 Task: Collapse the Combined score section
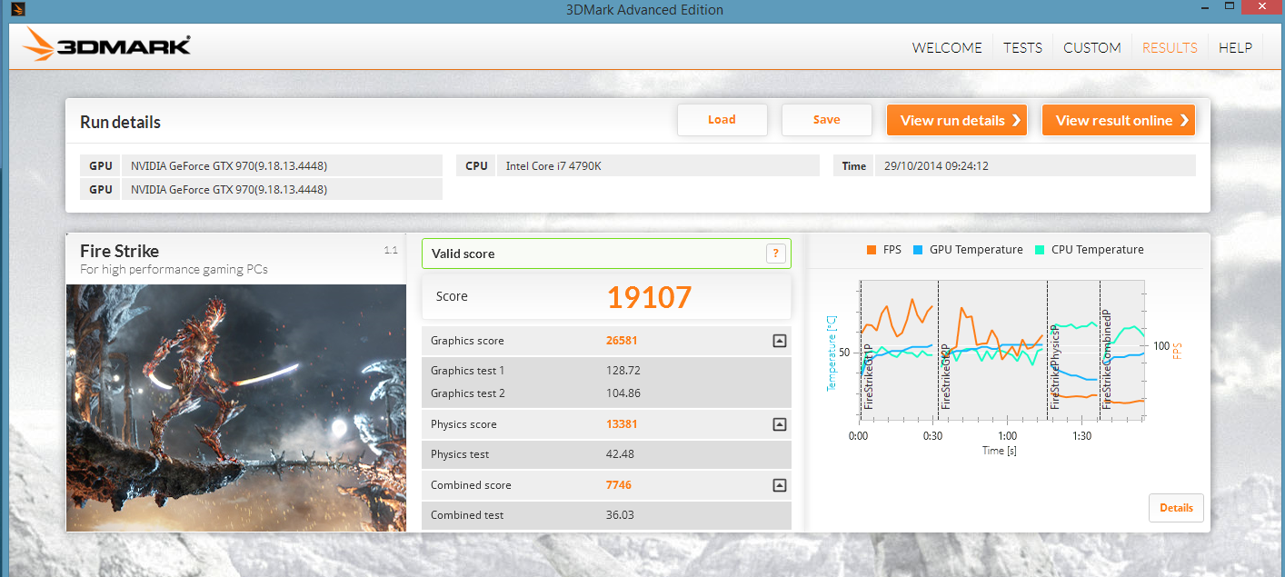[779, 485]
